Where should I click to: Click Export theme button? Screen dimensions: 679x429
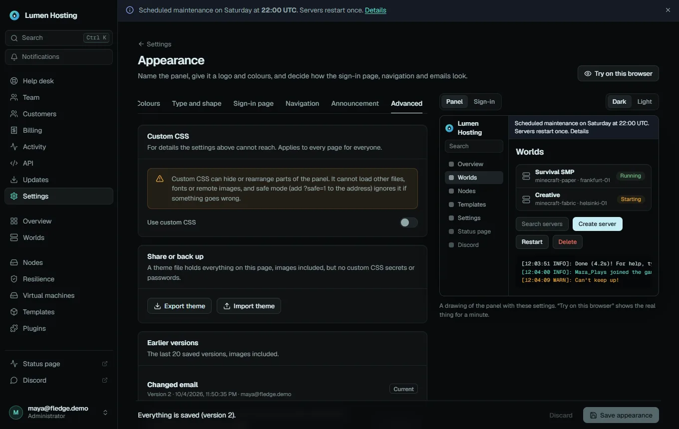[179, 306]
